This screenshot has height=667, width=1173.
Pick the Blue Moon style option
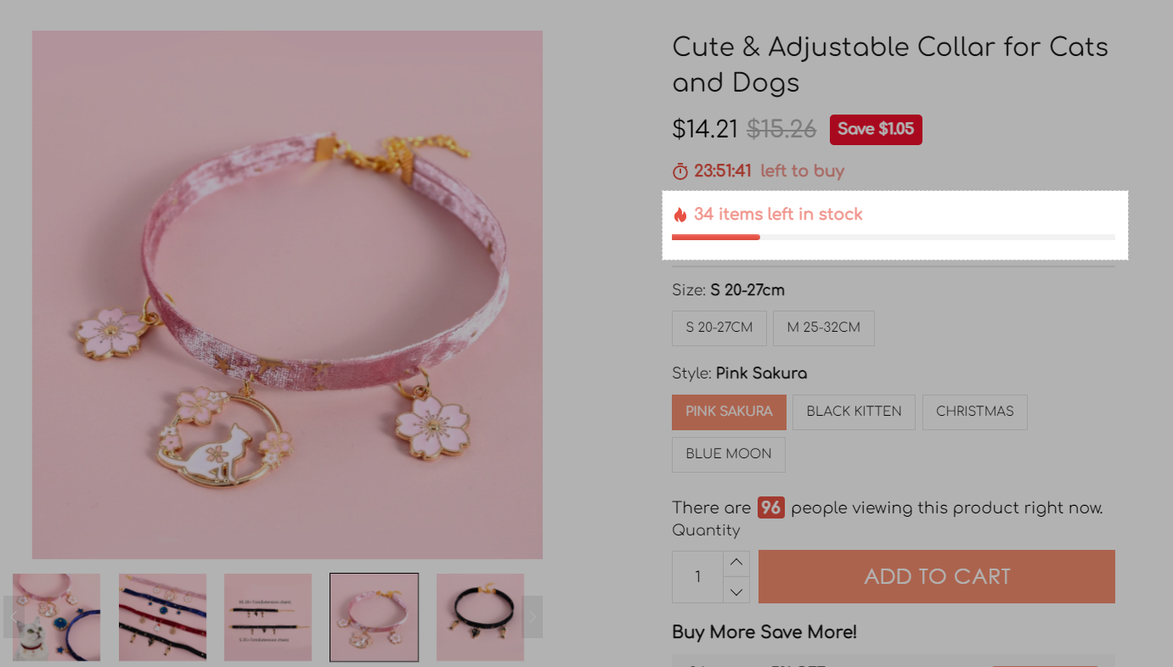[728, 454]
